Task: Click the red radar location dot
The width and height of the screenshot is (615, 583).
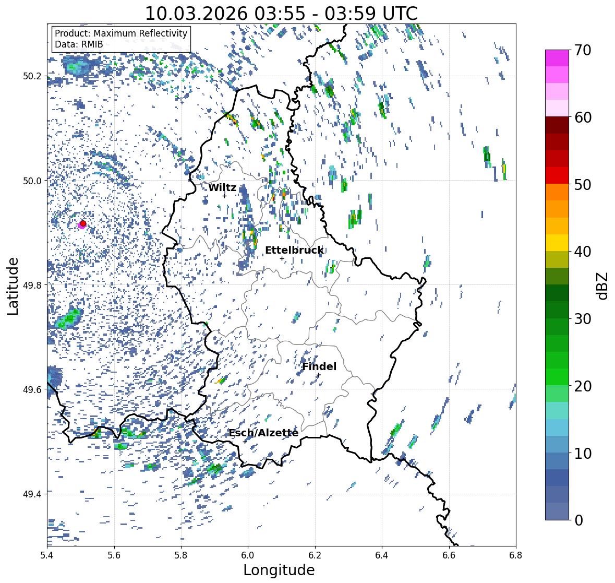Action: [x=83, y=223]
